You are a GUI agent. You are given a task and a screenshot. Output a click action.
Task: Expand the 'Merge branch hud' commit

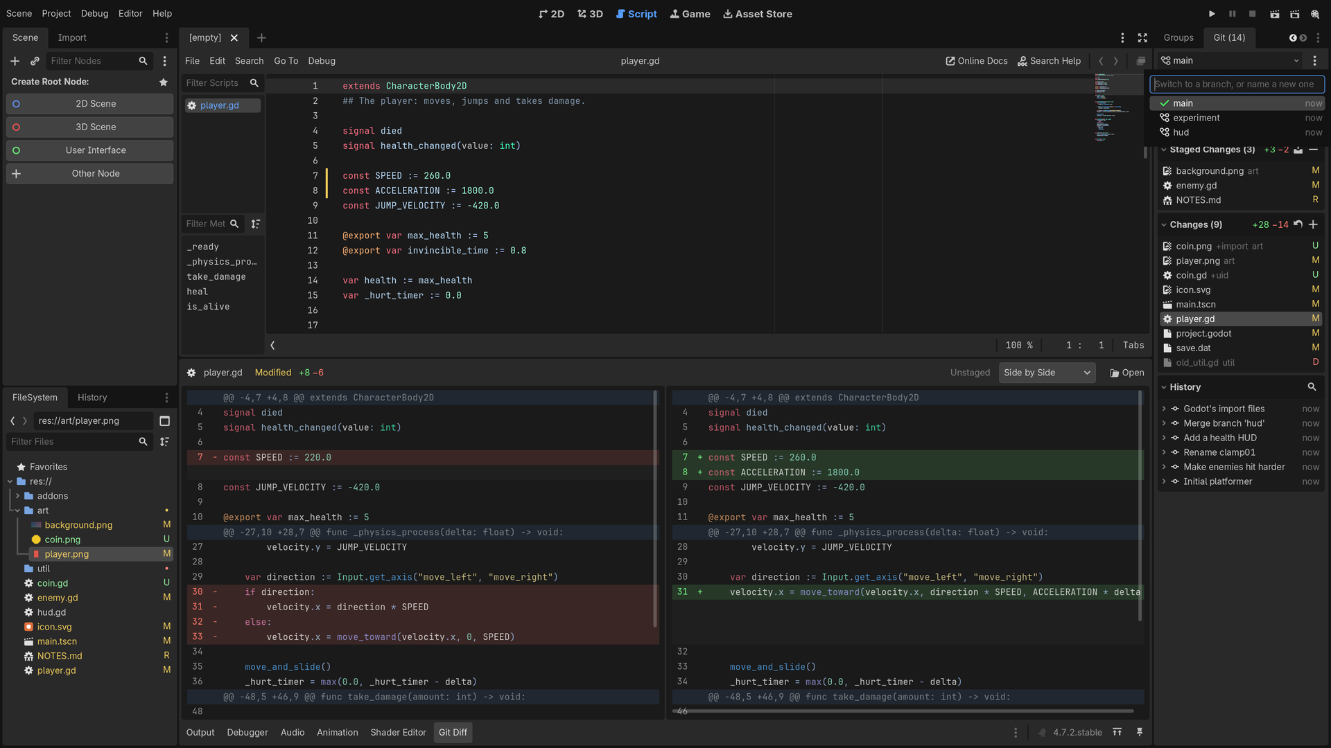point(1164,423)
